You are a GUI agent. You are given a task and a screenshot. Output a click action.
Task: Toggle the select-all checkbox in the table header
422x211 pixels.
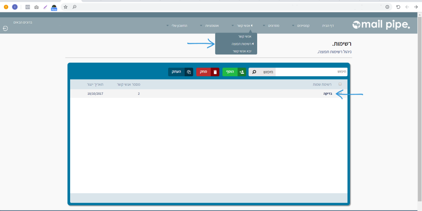click(340, 84)
